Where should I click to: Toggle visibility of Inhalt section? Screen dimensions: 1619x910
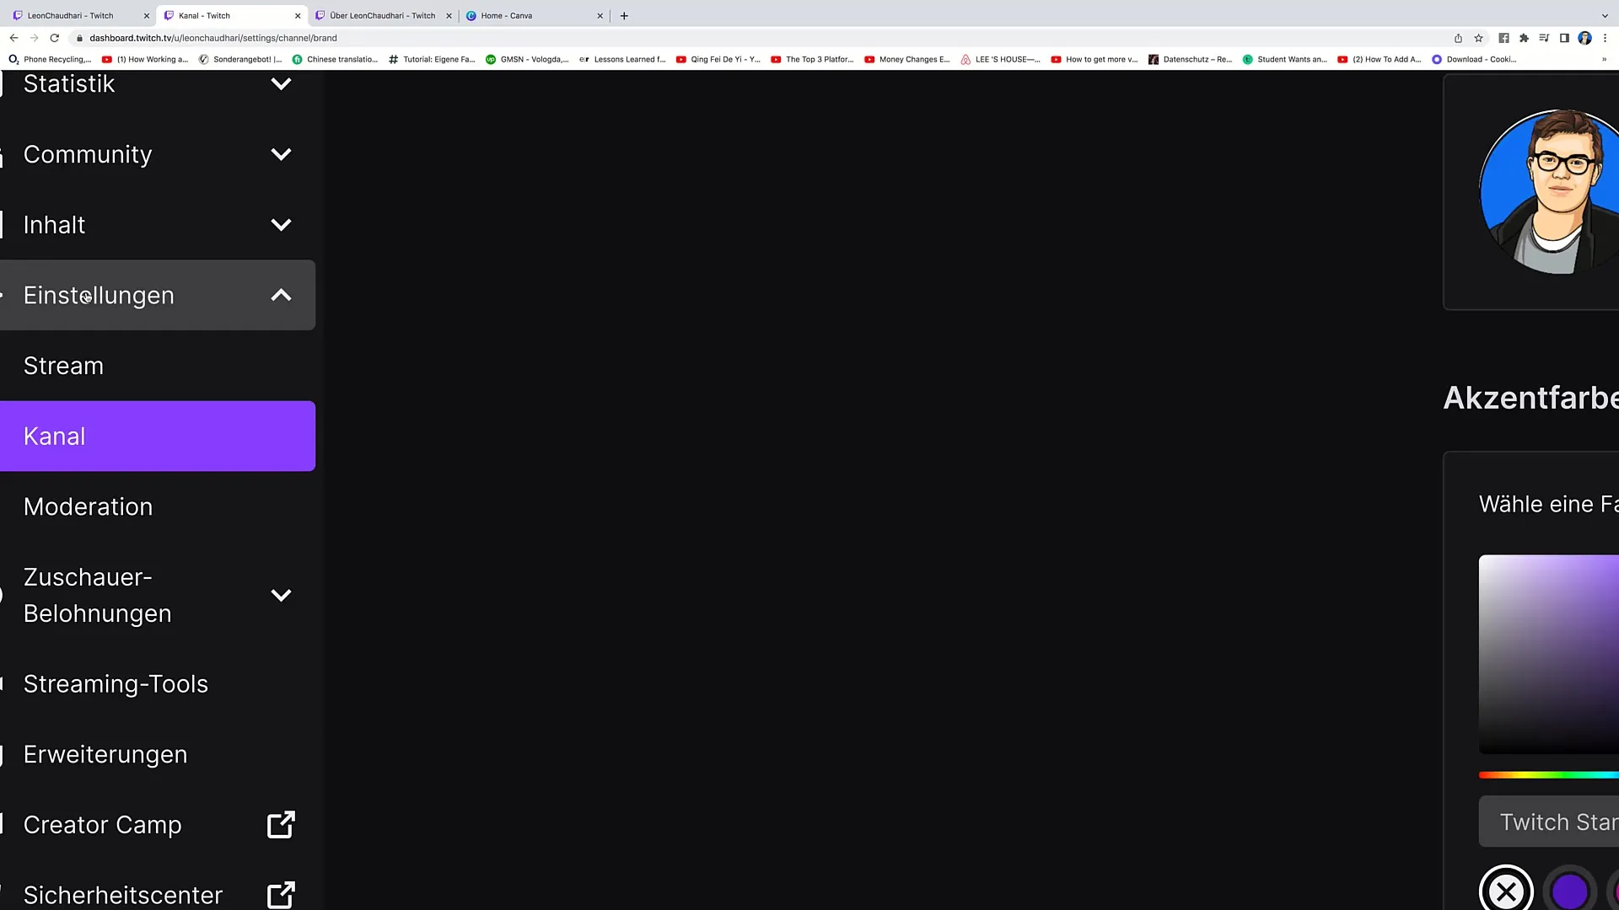click(282, 224)
